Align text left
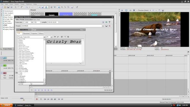190x107 pixels. (x=62, y=37)
